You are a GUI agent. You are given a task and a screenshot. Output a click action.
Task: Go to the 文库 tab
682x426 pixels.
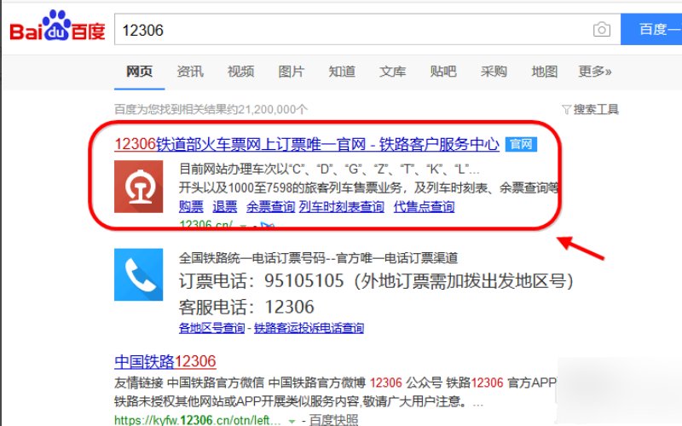coord(392,72)
